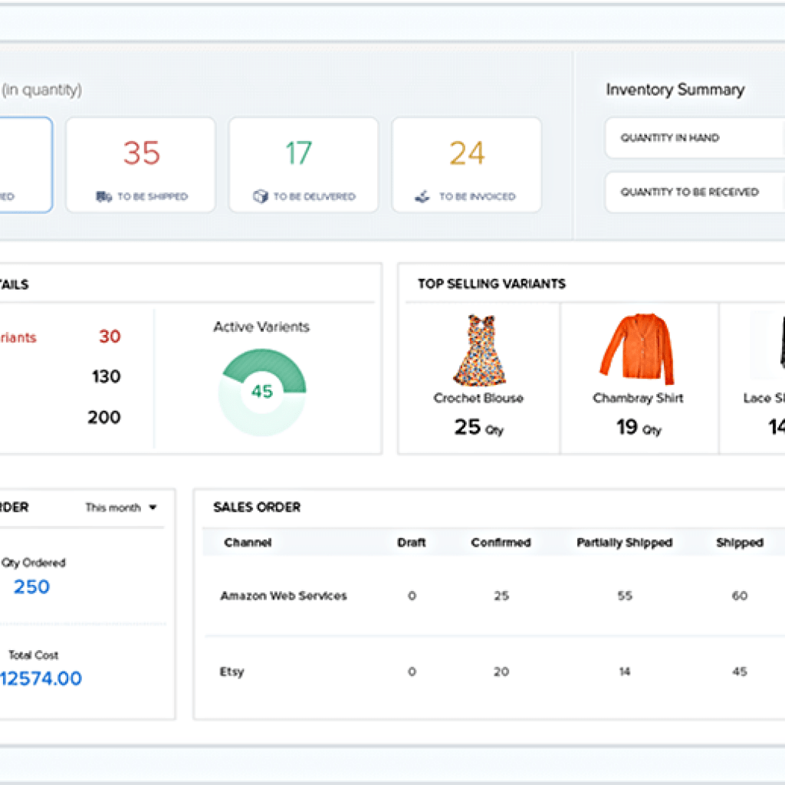The image size is (785, 785).
Task: Sort by the Shipped column header
Action: pos(739,542)
